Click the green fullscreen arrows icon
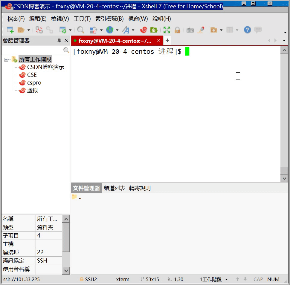The height and width of the screenshot is (285, 290). (x=167, y=30)
